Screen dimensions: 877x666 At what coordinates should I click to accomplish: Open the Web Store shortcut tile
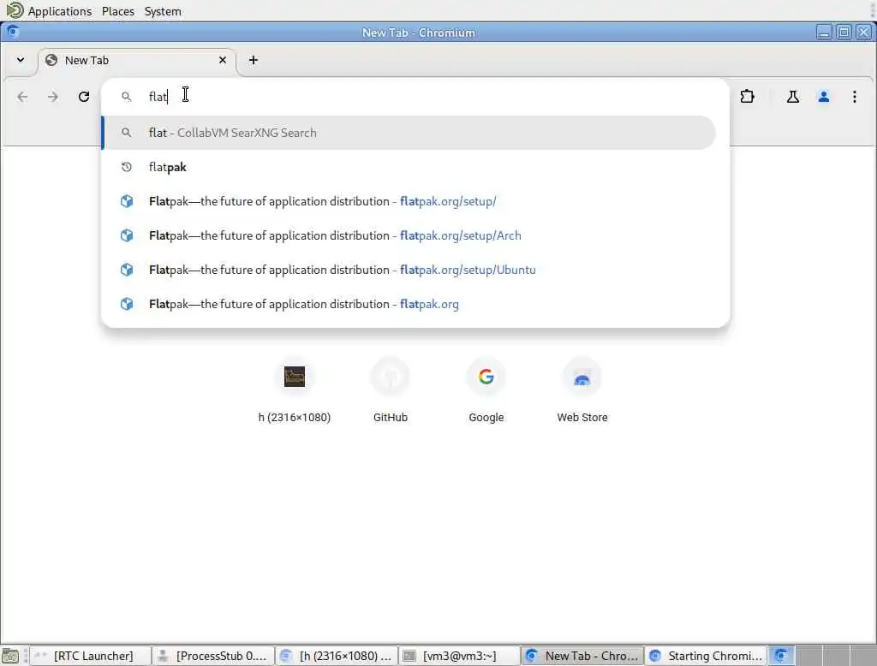click(582, 390)
